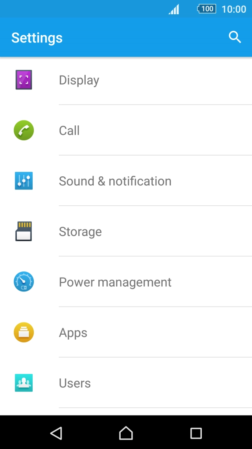
Task: Open the Display settings icon
Action: [24, 80]
